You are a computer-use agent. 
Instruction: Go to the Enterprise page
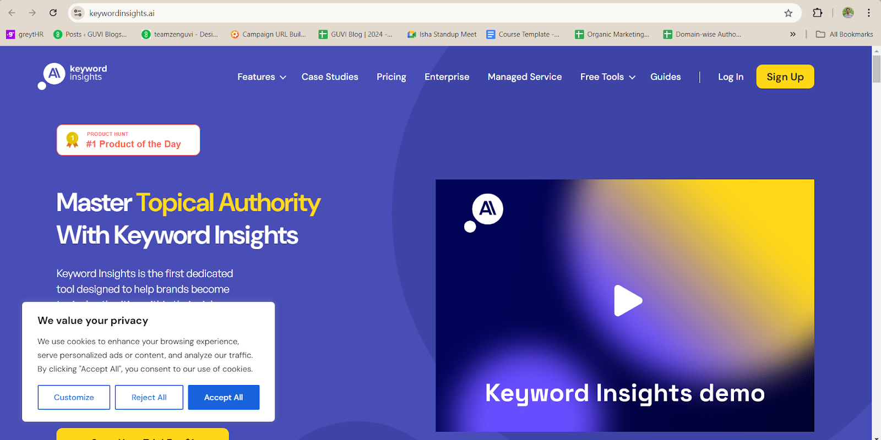click(x=447, y=77)
